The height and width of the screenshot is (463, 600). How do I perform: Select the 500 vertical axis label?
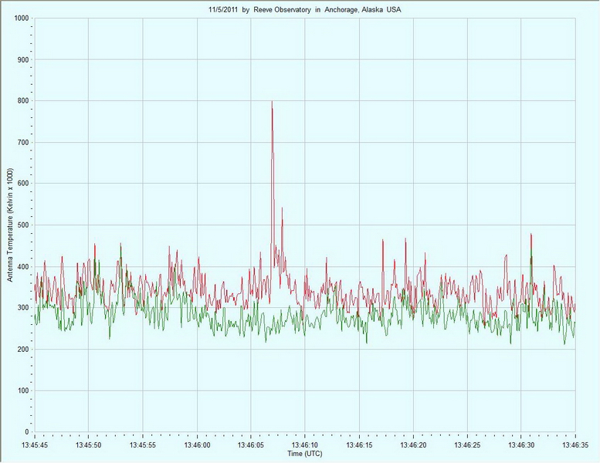click(x=23, y=225)
